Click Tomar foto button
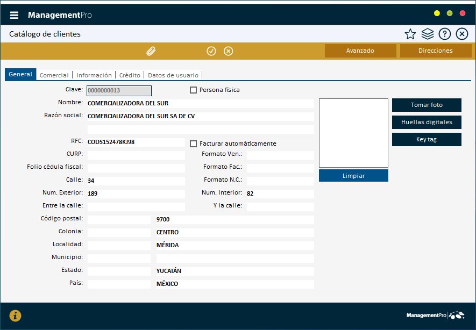The image size is (476, 330). 427,105
